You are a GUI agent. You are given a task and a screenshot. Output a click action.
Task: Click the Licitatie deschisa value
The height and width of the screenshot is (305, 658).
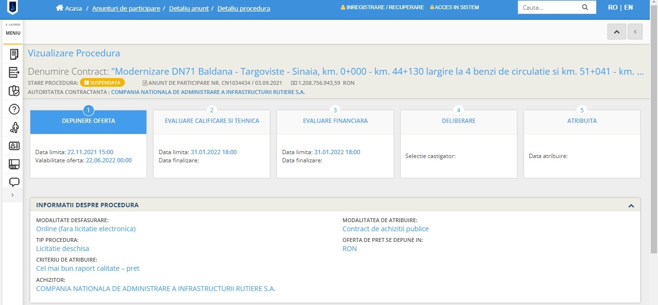(x=63, y=249)
